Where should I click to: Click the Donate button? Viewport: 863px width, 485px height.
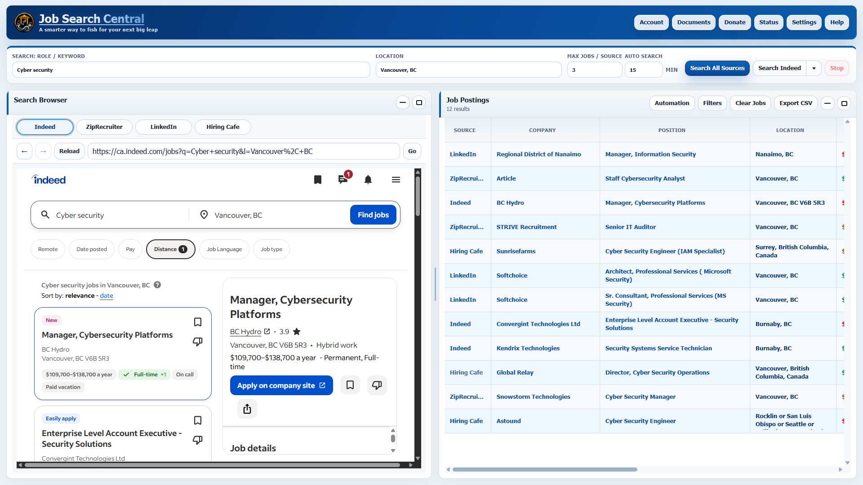coord(735,22)
